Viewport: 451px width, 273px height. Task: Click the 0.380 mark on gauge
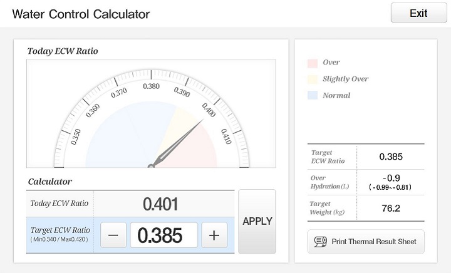click(x=151, y=86)
